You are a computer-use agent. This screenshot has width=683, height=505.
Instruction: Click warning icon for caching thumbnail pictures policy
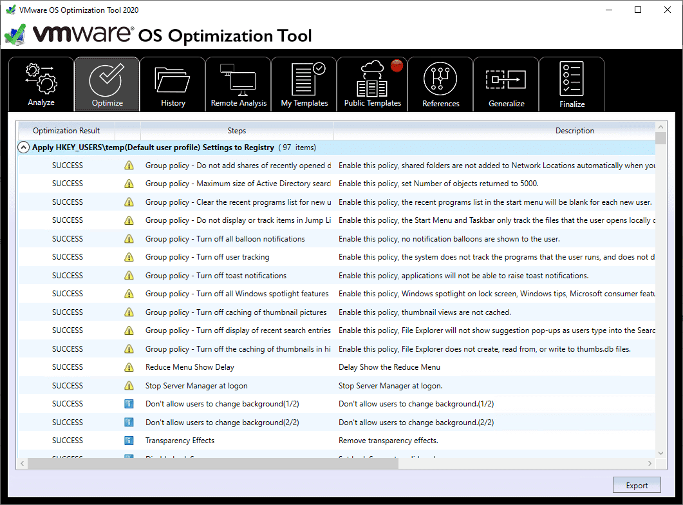click(x=129, y=312)
